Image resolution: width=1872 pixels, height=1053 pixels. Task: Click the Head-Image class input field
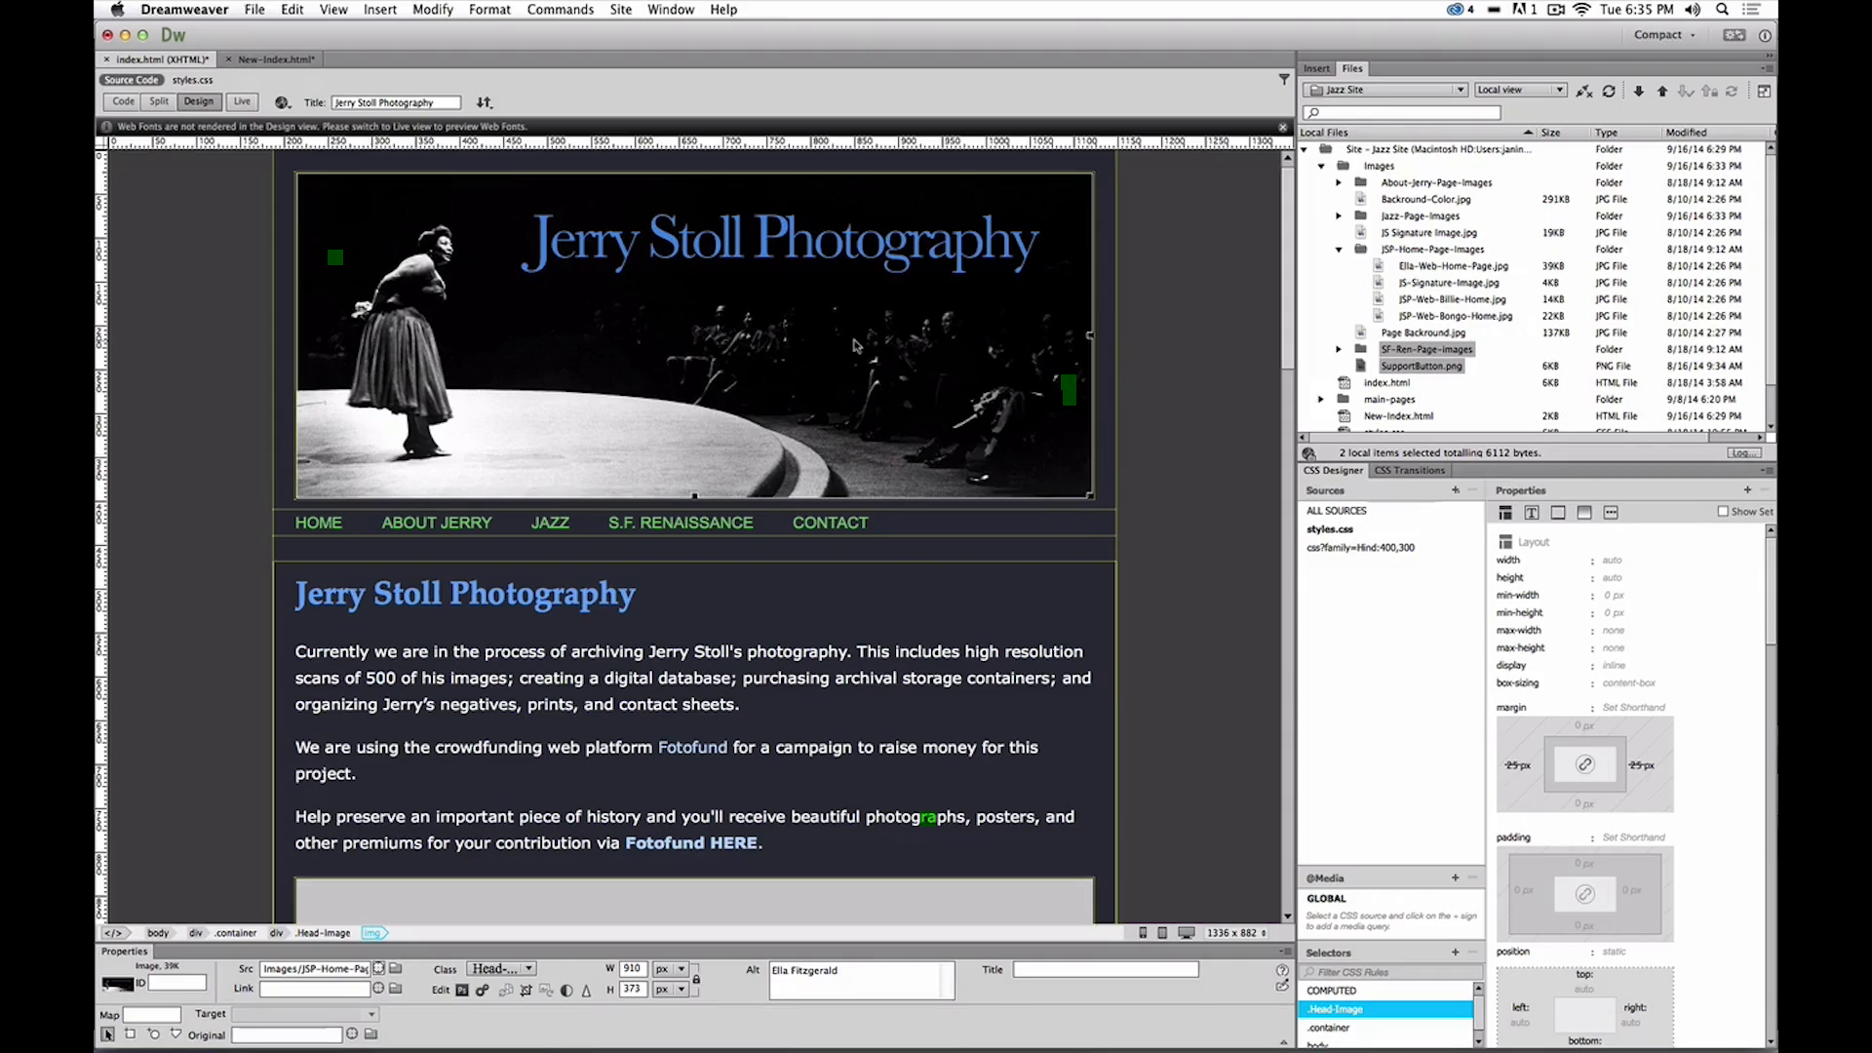click(x=501, y=968)
